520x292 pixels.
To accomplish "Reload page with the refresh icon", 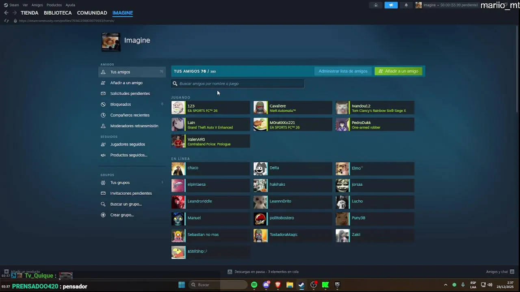I will click(6, 21).
